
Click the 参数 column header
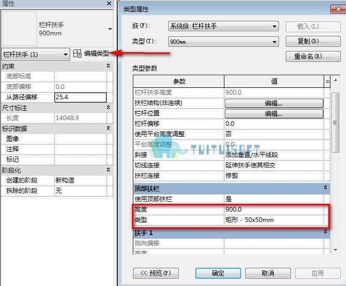[x=179, y=82]
